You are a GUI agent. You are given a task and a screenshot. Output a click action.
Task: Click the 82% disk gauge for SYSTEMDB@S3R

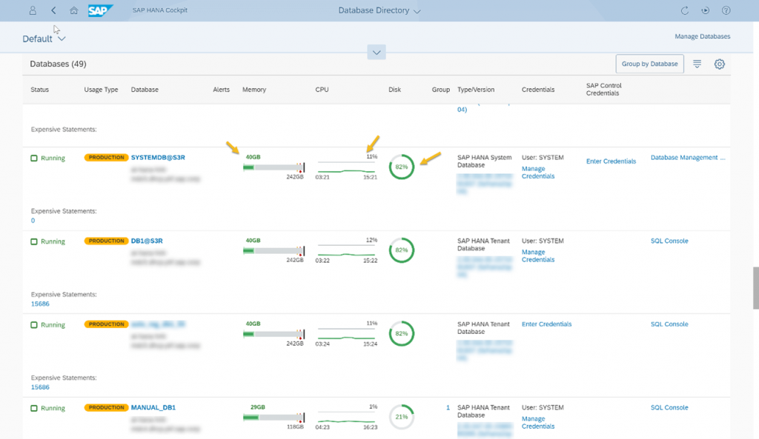point(401,167)
